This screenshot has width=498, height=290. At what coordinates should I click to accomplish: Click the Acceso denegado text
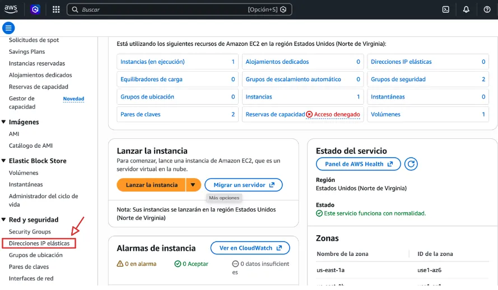(x=337, y=114)
